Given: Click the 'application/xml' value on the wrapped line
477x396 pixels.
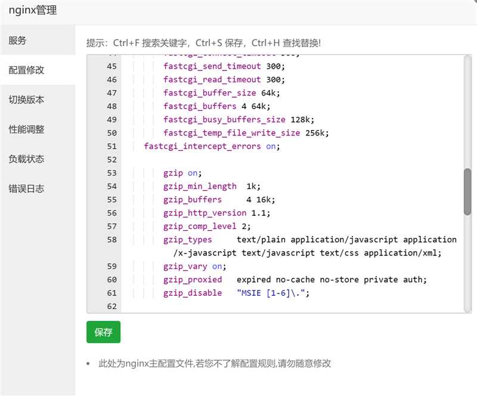Looking at the screenshot, I should pyautogui.click(x=400, y=253).
